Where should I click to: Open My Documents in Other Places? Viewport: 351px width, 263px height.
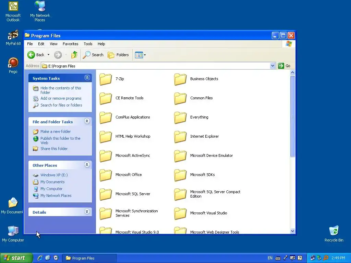[x=52, y=182]
